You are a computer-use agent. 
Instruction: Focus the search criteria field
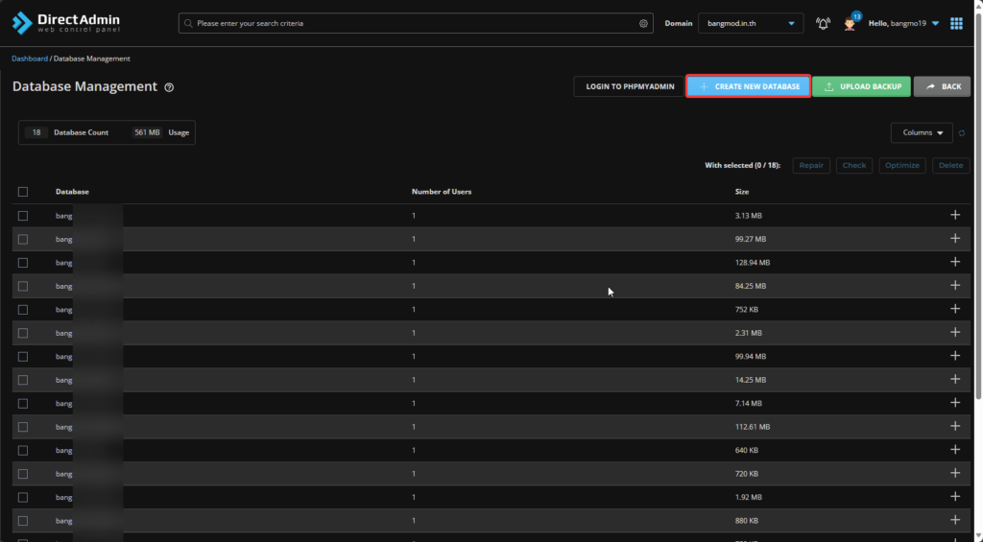pos(413,23)
